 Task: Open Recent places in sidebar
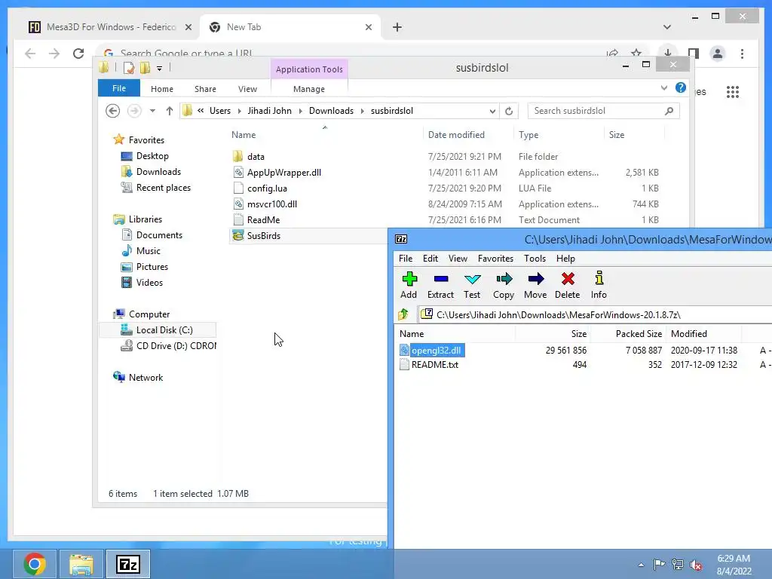163,188
